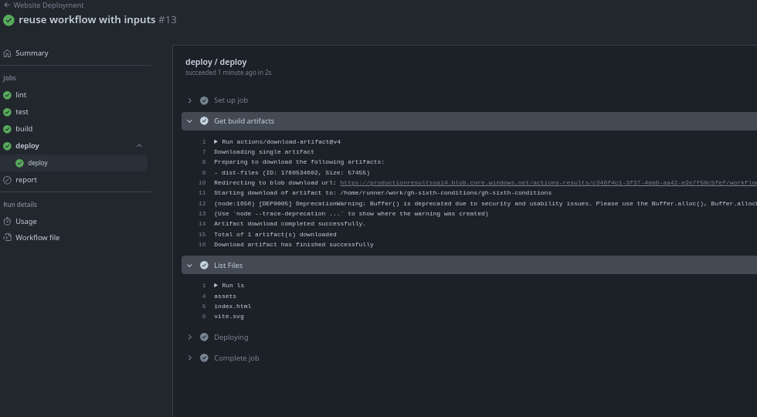Click the skipped icon beside report job

8,180
